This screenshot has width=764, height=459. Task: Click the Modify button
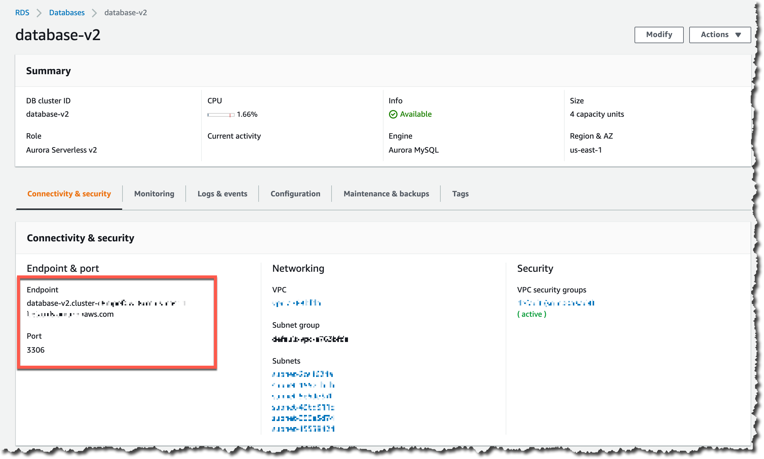(659, 35)
